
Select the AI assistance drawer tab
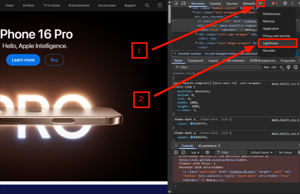pos(209,146)
